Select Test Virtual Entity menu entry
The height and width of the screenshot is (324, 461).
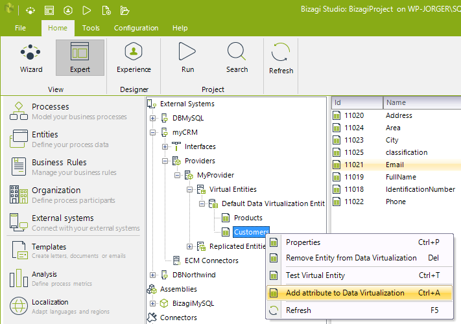(359, 275)
